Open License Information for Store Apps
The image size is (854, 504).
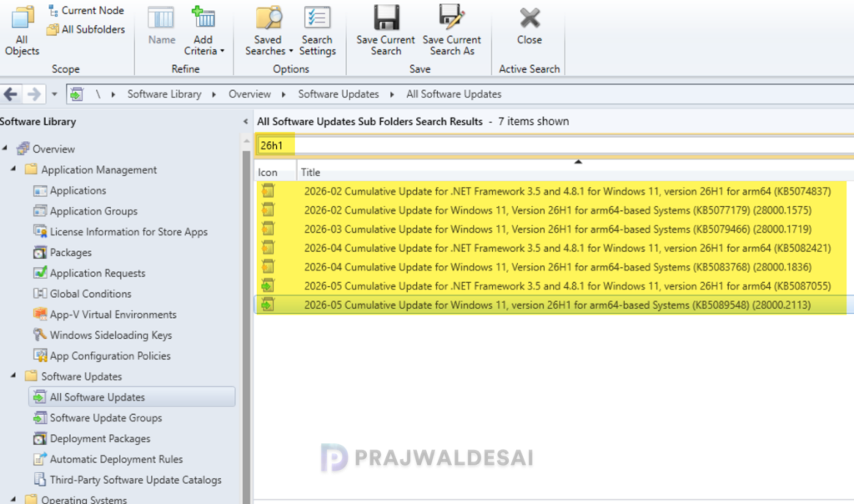point(120,232)
